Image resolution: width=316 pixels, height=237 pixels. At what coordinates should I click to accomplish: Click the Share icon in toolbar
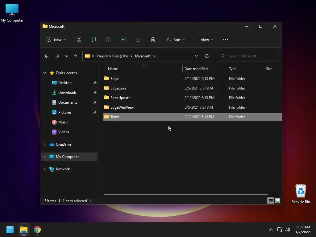click(138, 40)
